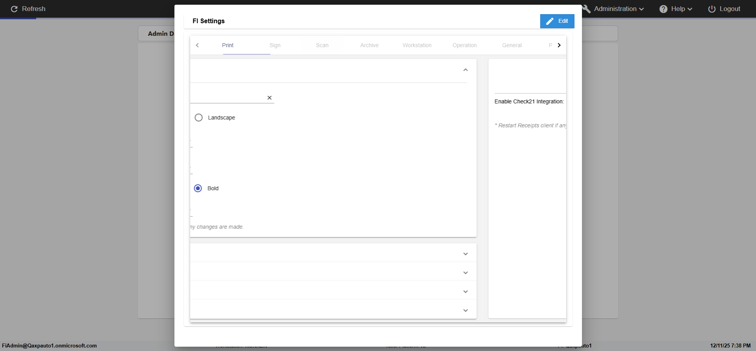Image resolution: width=756 pixels, height=351 pixels.
Task: Expand the bottom-most collapsed panel
Action: 465,311
